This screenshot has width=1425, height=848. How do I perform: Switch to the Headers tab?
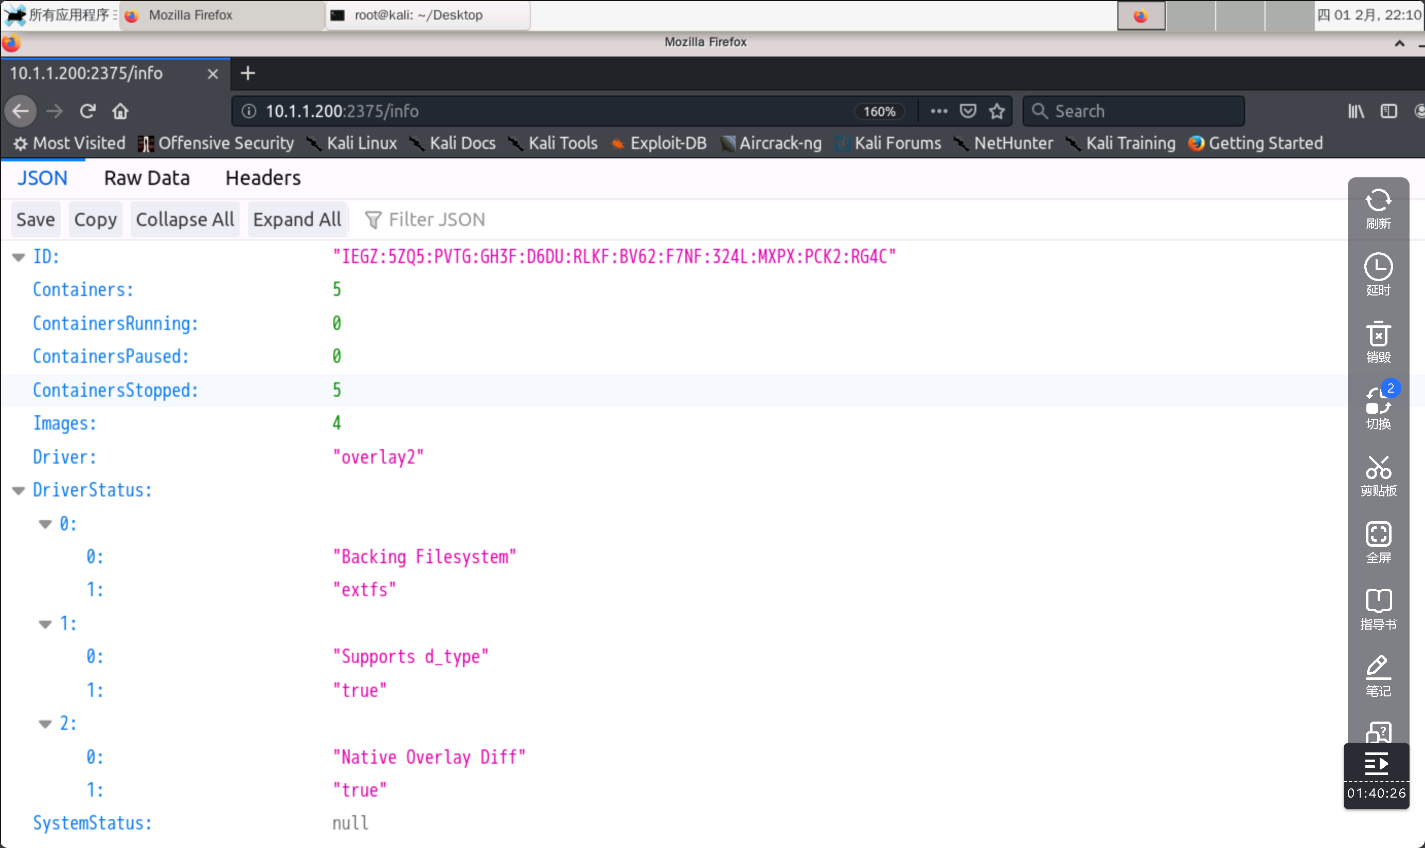[262, 178]
